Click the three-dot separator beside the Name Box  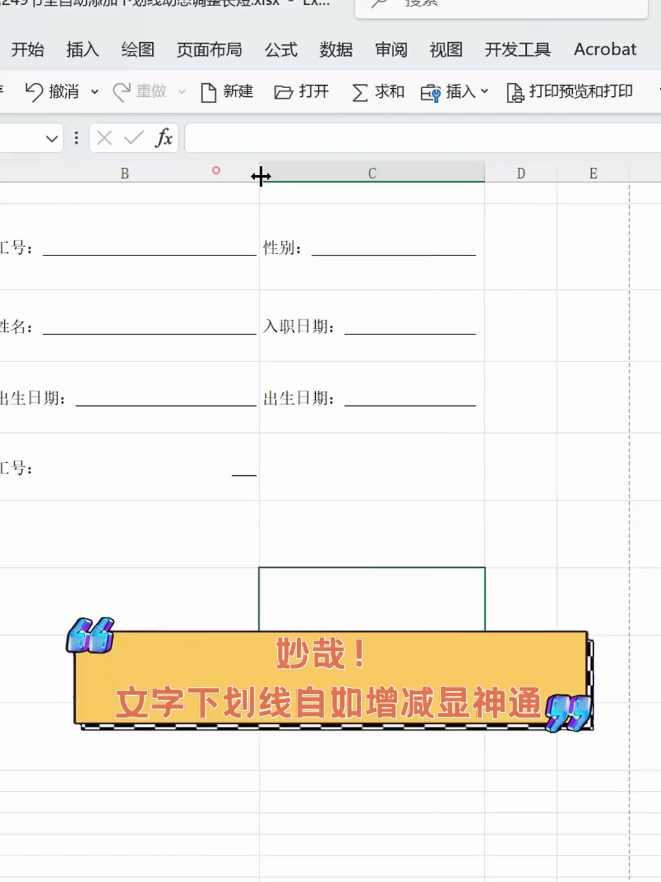tap(76, 138)
